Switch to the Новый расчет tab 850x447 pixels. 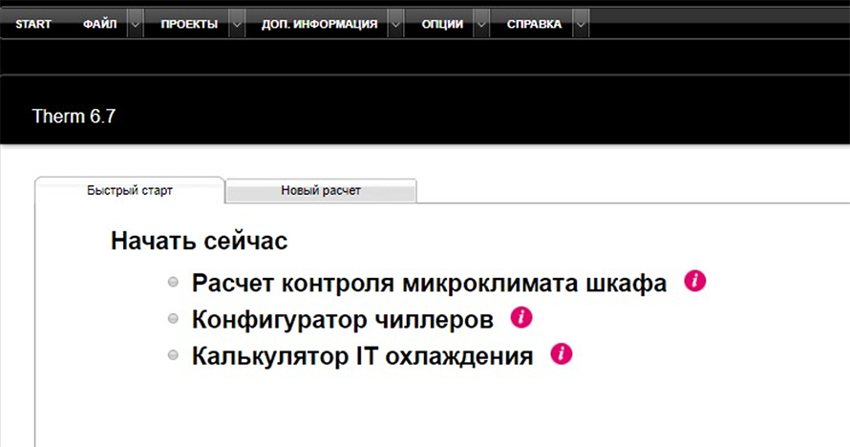click(x=321, y=191)
